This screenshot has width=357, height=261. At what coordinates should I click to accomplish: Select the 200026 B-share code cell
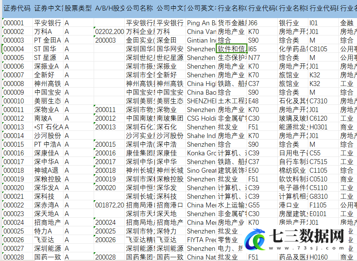(x=109, y=240)
